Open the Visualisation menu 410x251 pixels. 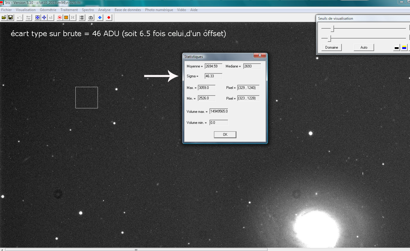tap(26, 10)
